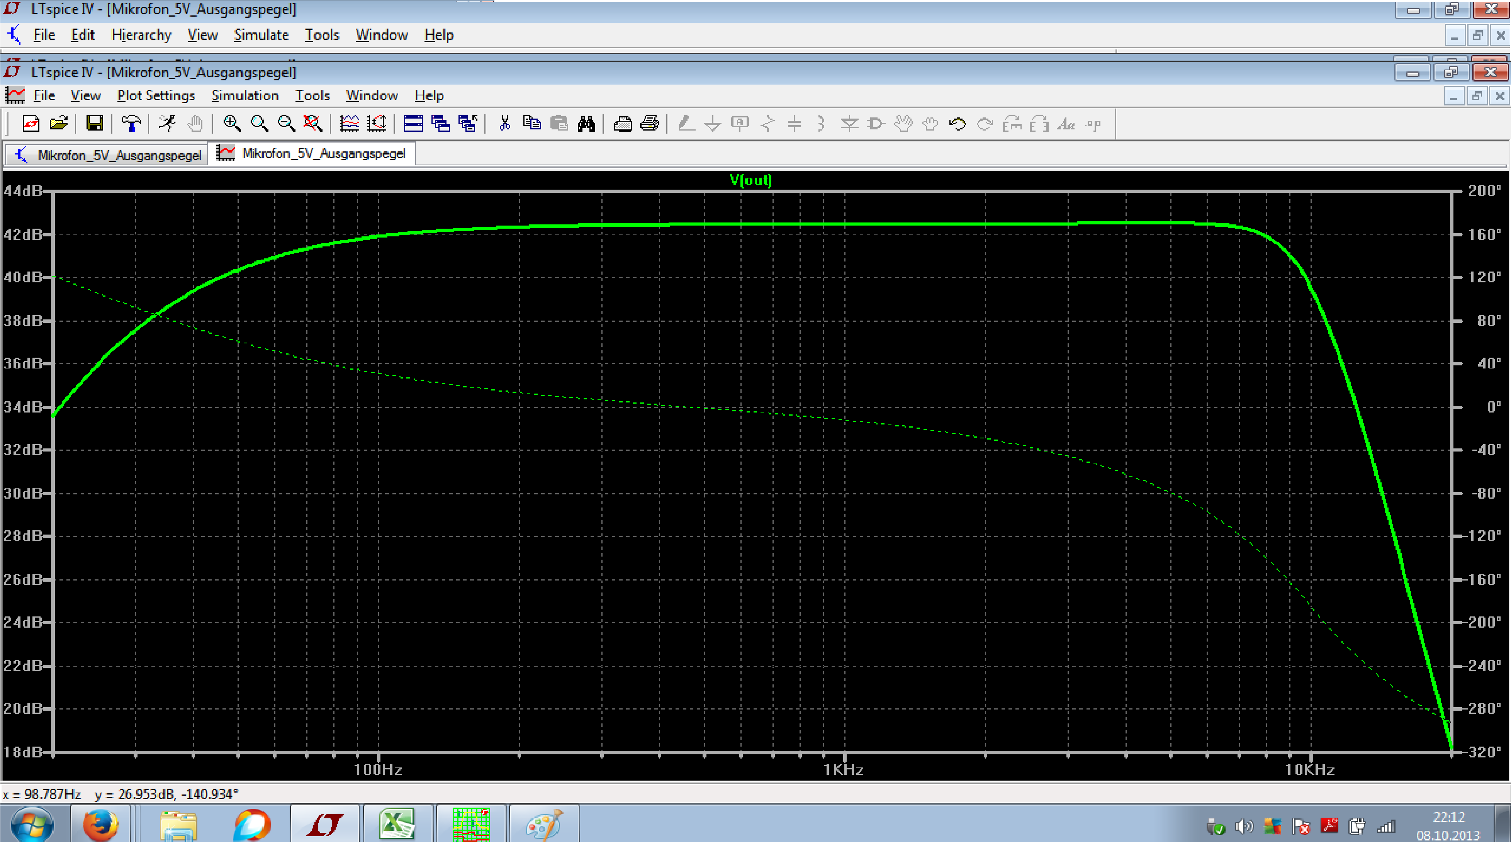This screenshot has width=1511, height=842.
Task: Open the plot window File menu
Action: (44, 95)
